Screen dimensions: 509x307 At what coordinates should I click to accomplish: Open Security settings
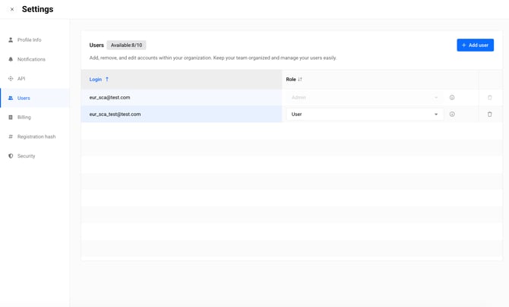pos(35,156)
